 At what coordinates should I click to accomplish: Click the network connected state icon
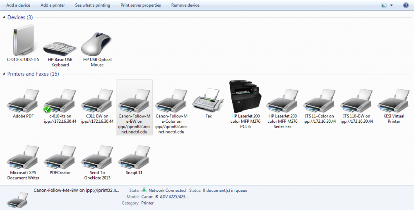(x=144, y=190)
